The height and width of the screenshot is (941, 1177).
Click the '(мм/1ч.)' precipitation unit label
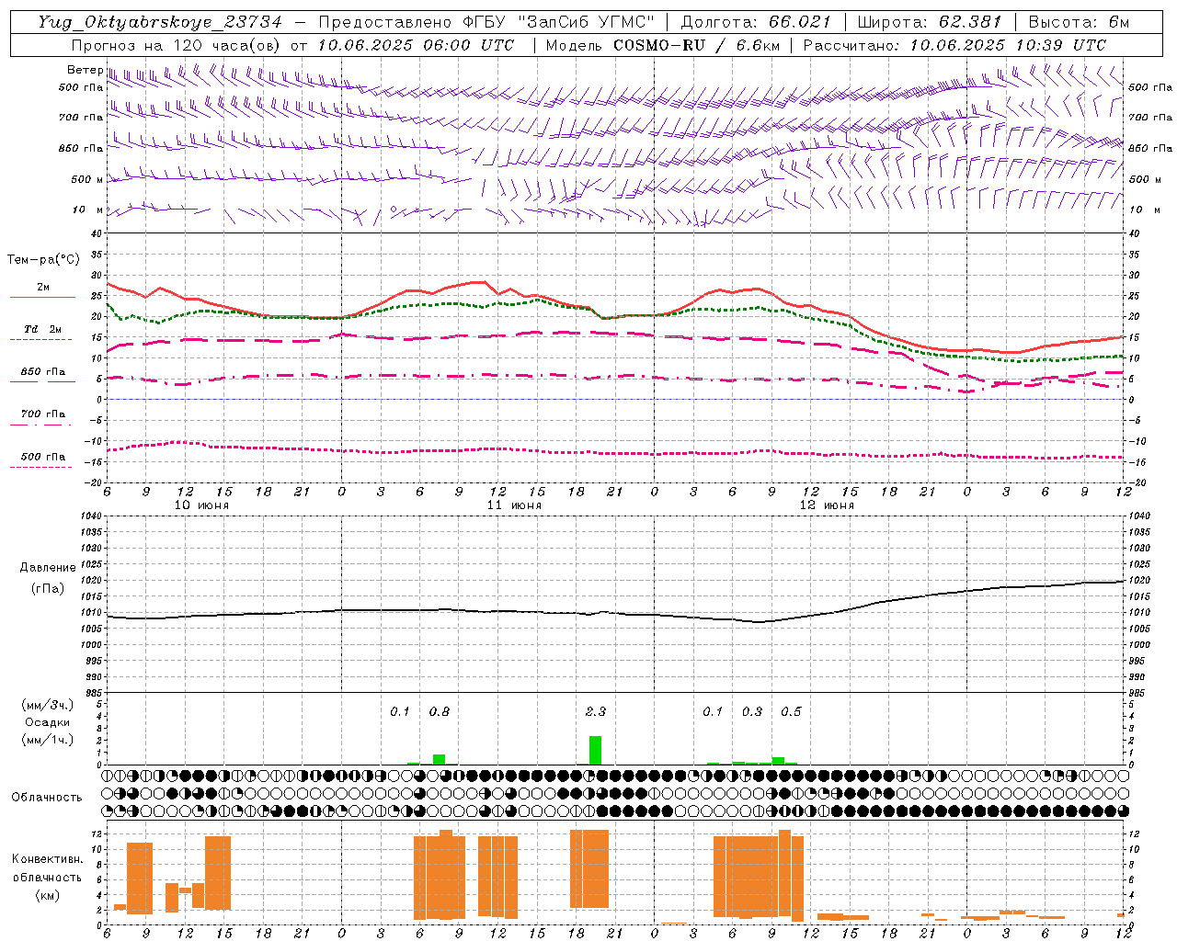click(x=47, y=740)
